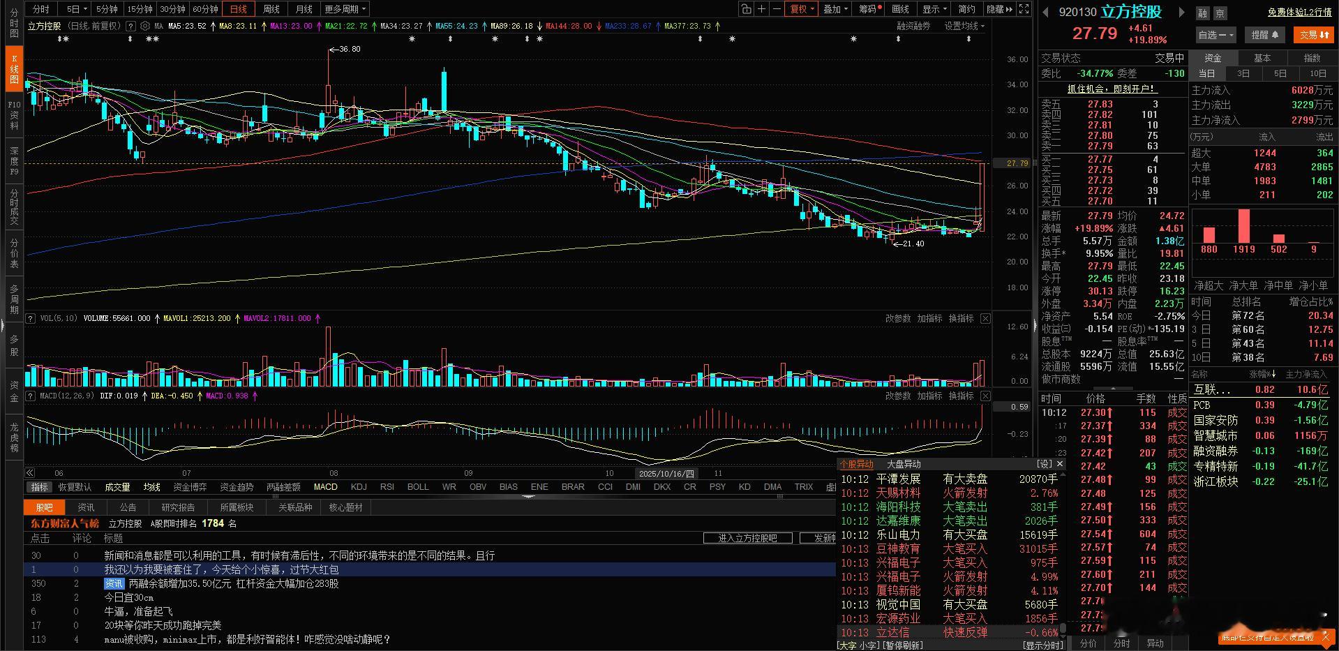Click 立达信 row in 个股异动 list
Viewport: 1339px width, 651px height.
point(950,632)
